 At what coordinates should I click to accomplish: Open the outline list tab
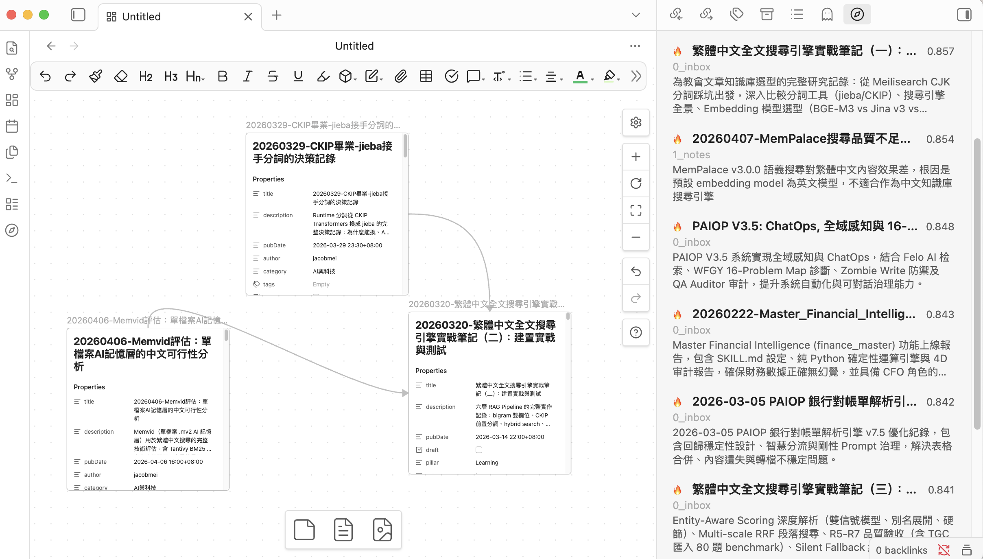pos(797,14)
